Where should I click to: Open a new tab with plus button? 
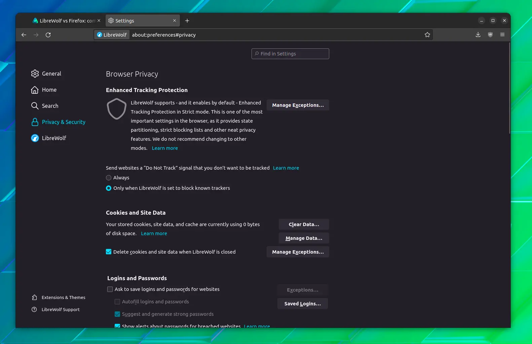[x=187, y=21]
